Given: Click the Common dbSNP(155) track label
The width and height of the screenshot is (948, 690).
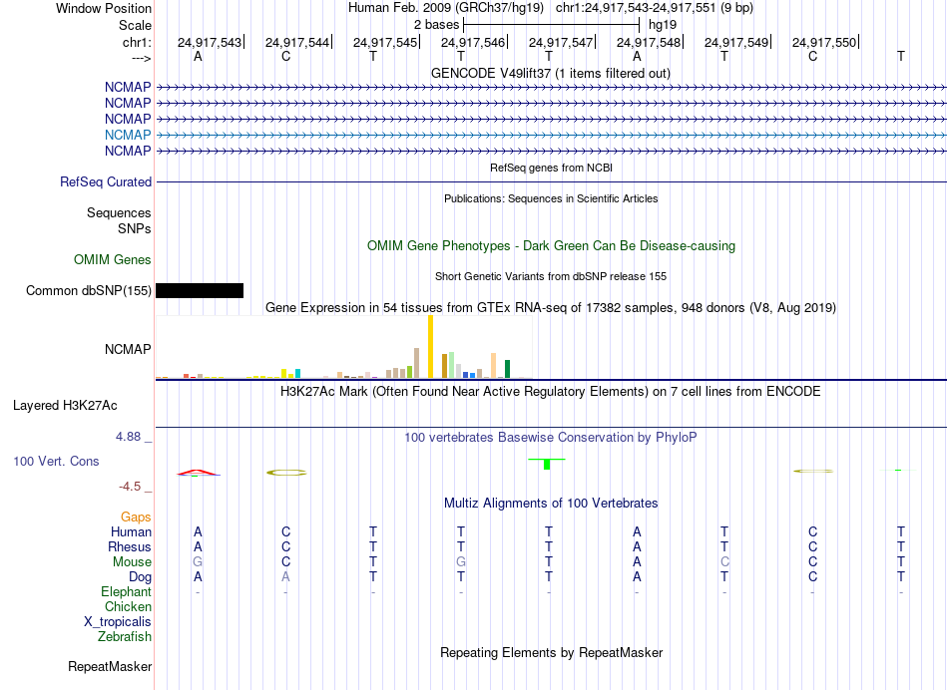Looking at the screenshot, I should (x=88, y=290).
